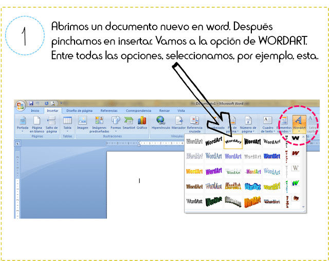Open the Vista tab
The height and width of the screenshot is (261, 329).
pos(181,111)
